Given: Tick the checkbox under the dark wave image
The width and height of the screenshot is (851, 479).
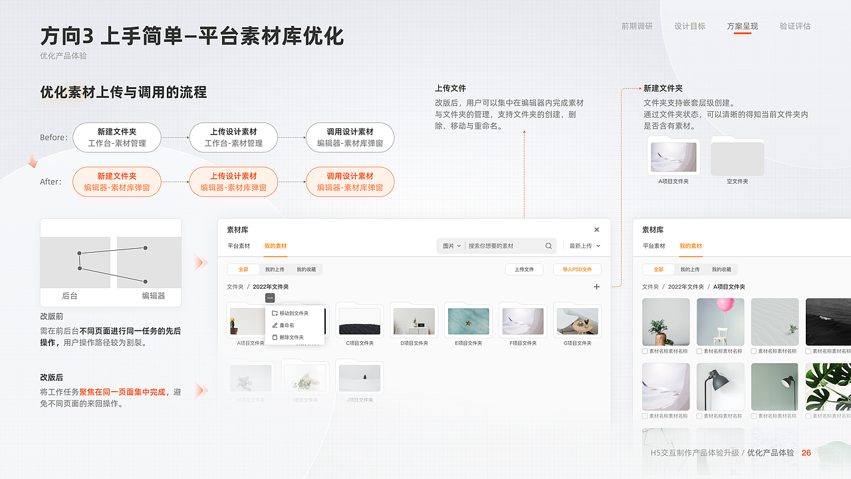Looking at the screenshot, I should (808, 351).
